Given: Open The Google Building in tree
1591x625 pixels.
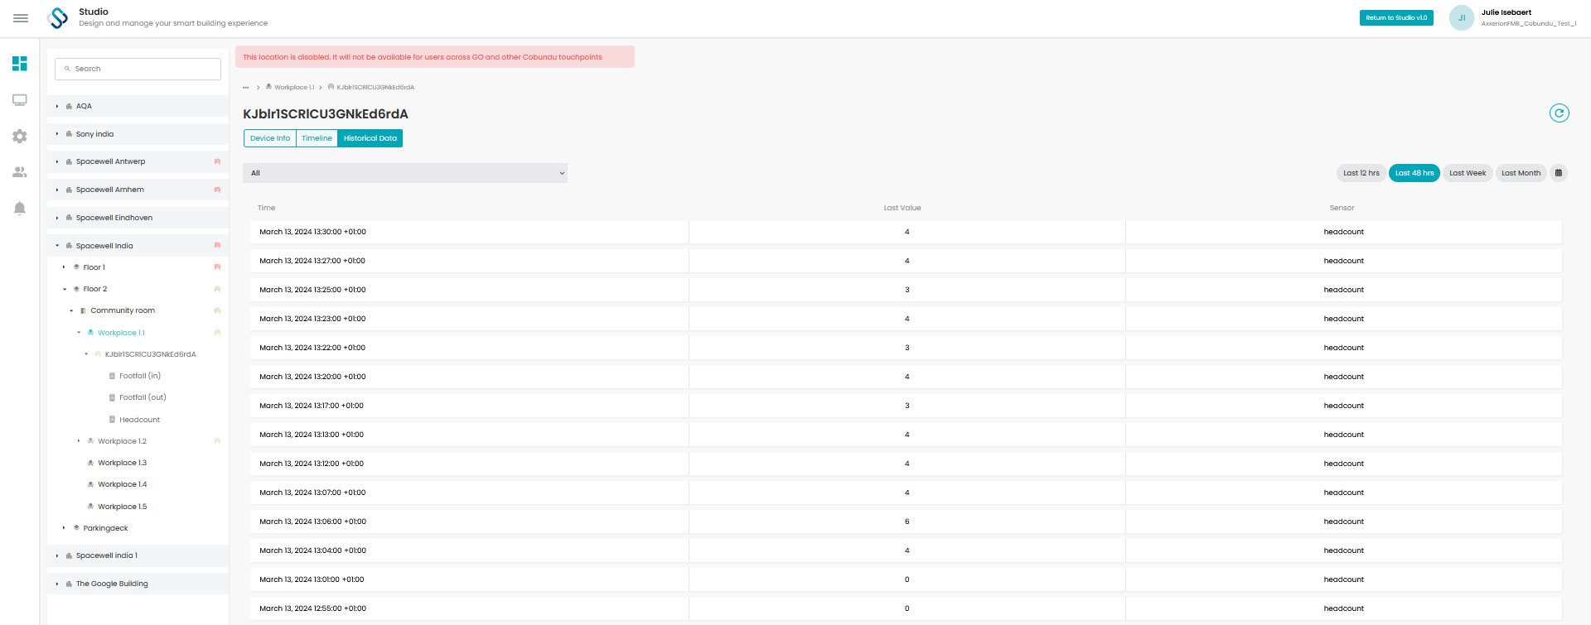Looking at the screenshot, I should [112, 584].
